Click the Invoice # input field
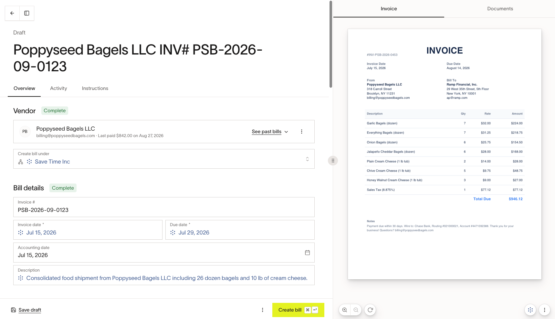This screenshot has height=319, width=555. pyautogui.click(x=164, y=207)
